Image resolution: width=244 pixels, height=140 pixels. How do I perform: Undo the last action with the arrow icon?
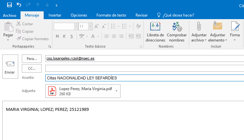(x=19, y=5)
